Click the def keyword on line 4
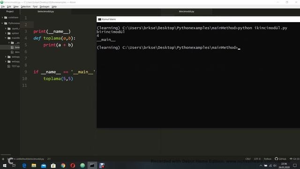 tap(37, 38)
